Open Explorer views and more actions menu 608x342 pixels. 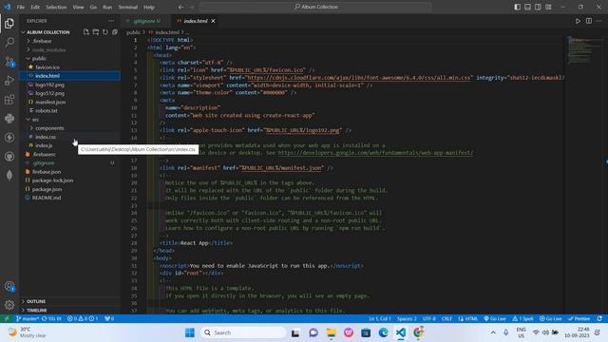point(111,21)
